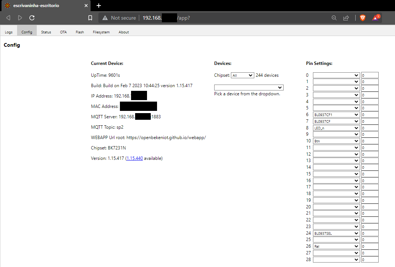The height and width of the screenshot is (267, 395).
Task: Open pin 26 role dropdown Rel
Action: (x=336, y=246)
